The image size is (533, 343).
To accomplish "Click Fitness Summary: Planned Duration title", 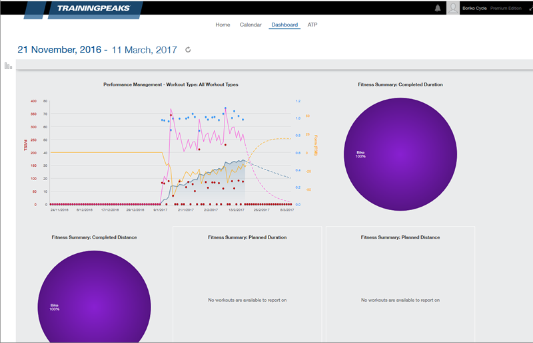I will (x=247, y=237).
